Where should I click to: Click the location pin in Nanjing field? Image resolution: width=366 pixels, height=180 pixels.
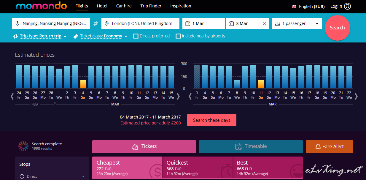(17, 23)
